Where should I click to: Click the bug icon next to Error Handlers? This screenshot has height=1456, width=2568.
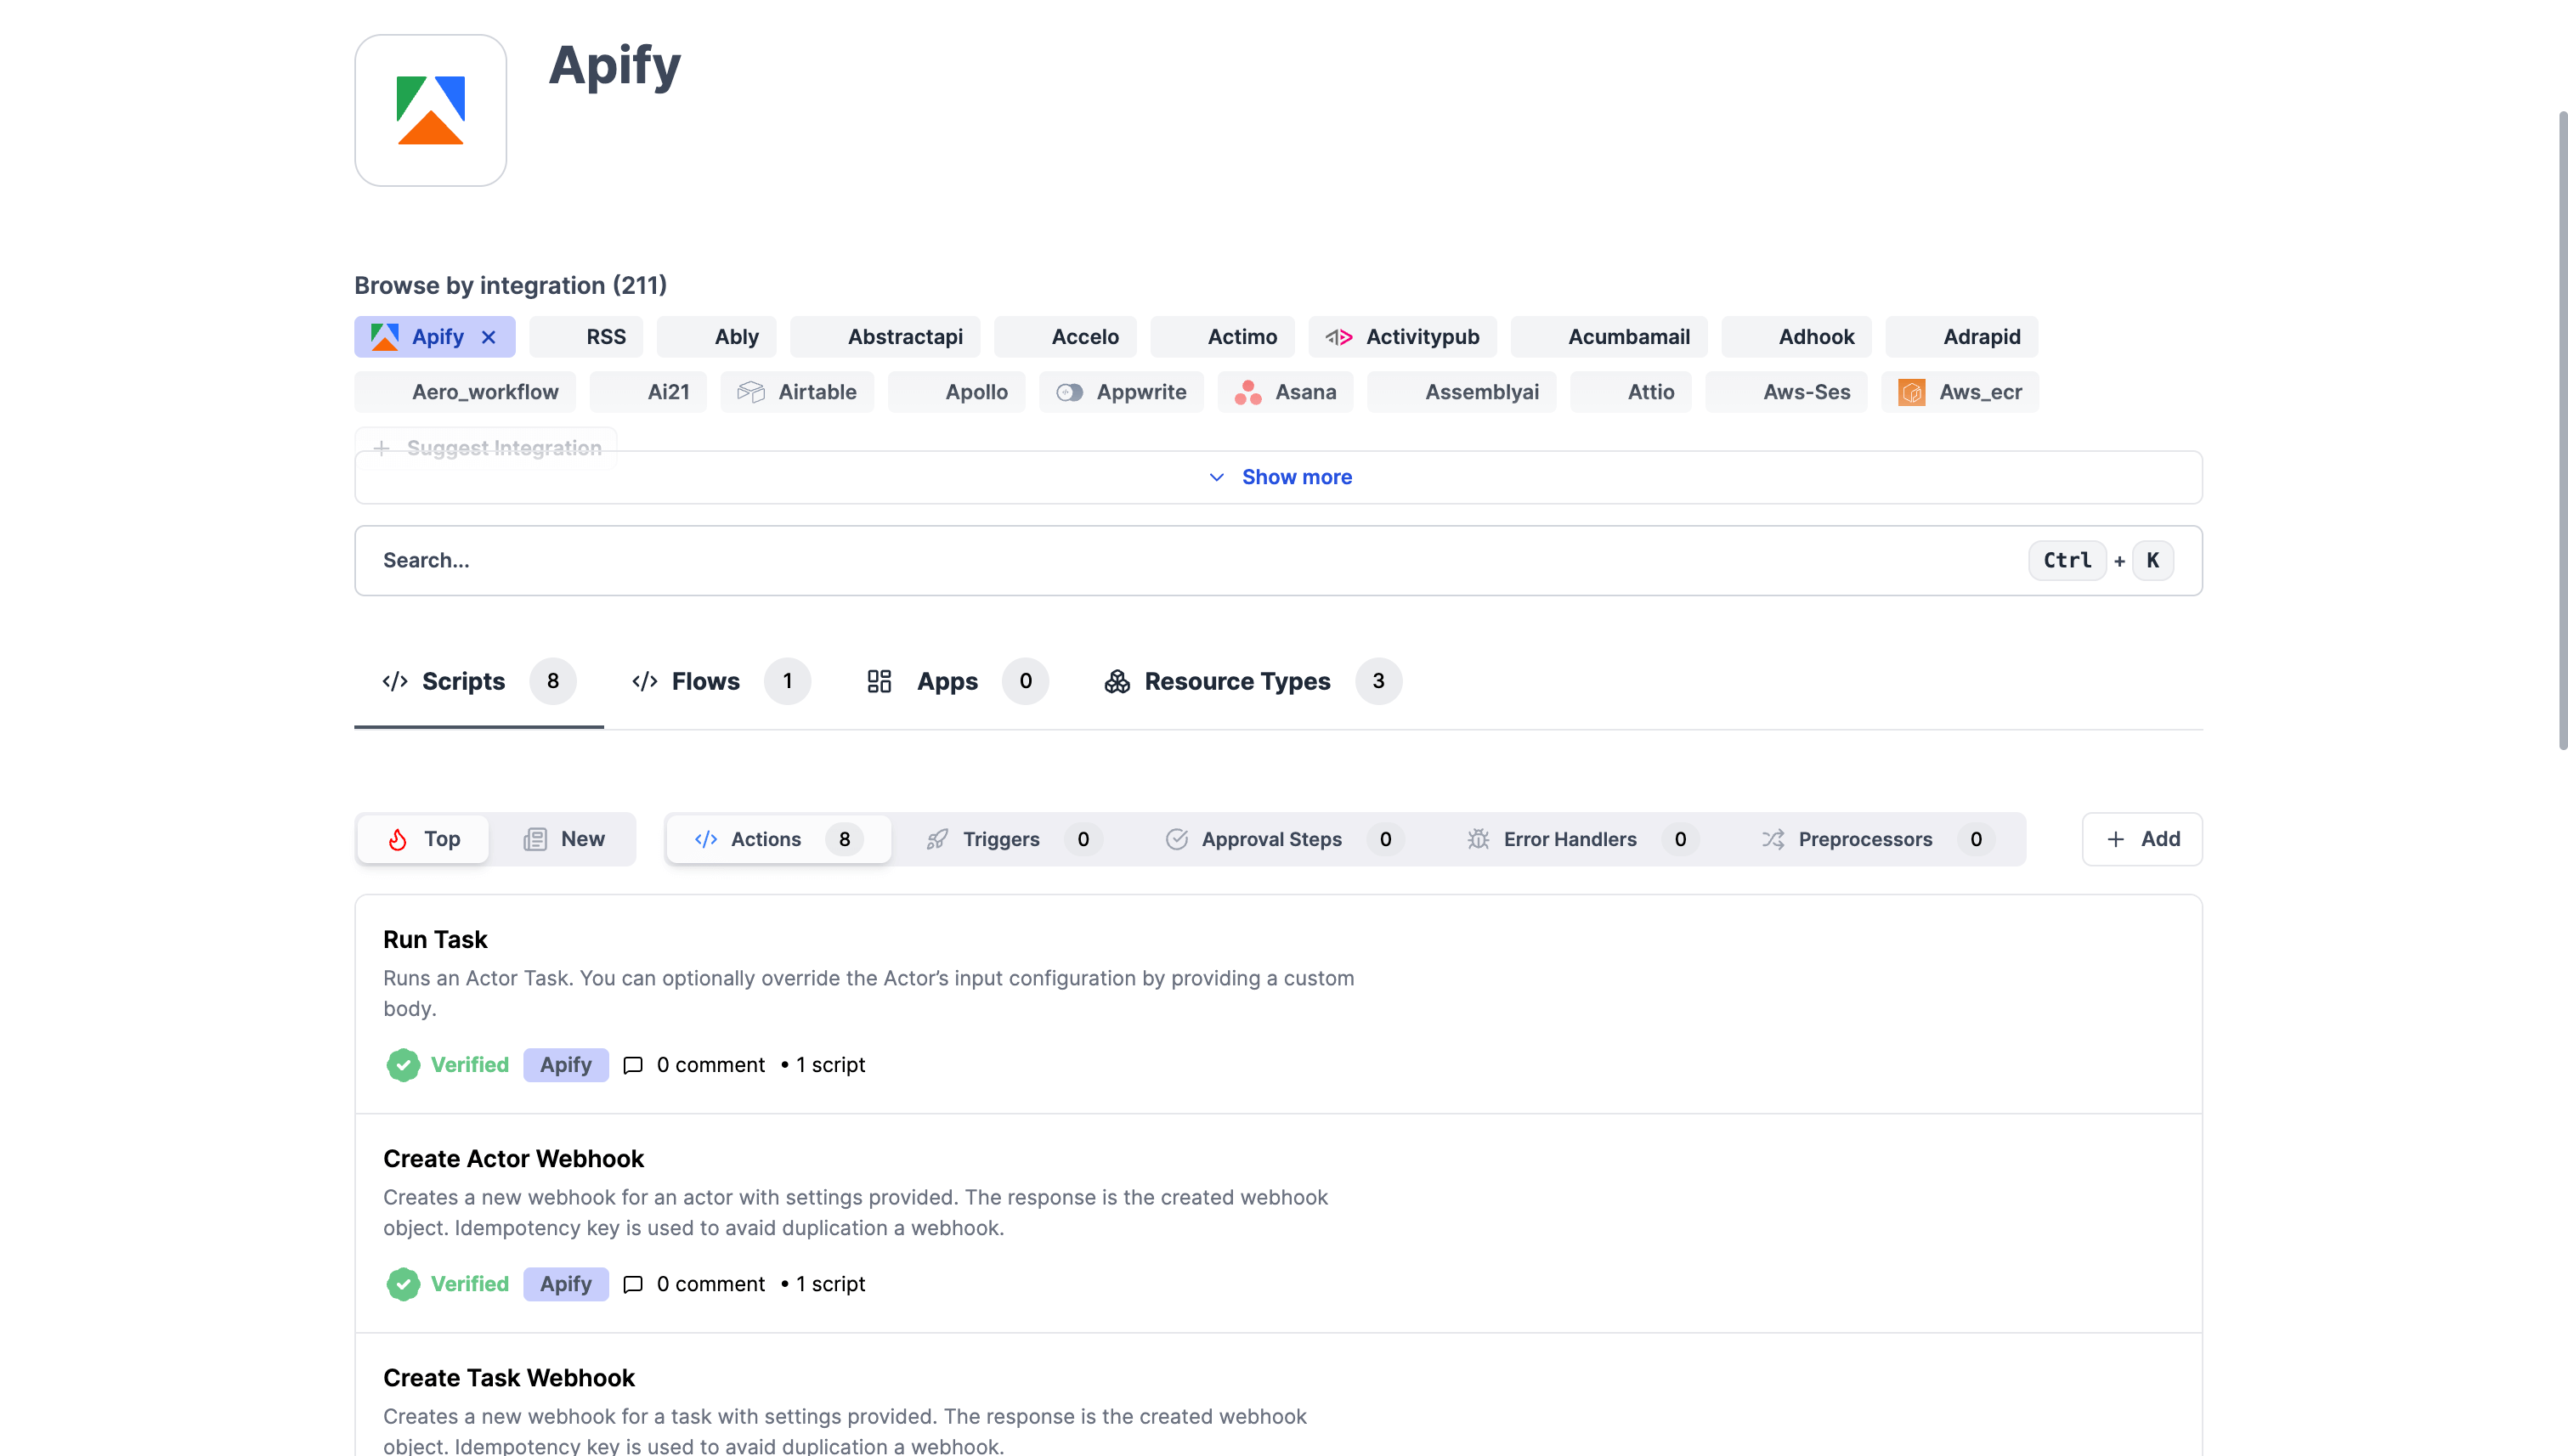pyautogui.click(x=1479, y=839)
